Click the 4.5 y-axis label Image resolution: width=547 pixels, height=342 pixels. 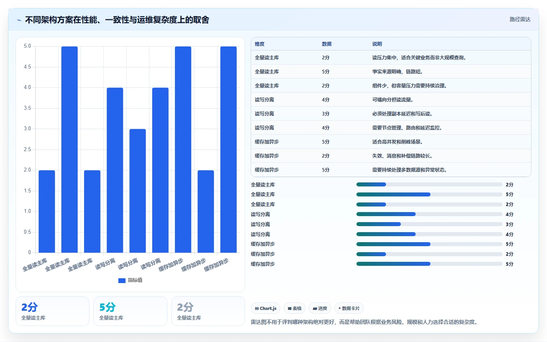pos(27,67)
